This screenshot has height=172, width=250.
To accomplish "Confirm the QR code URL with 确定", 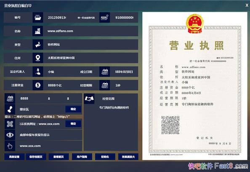I will tap(73, 124).
